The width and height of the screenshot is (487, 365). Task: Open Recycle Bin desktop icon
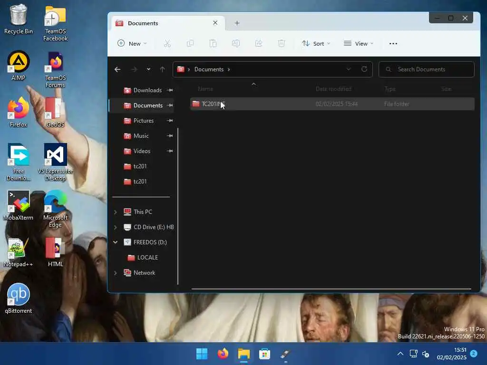coord(19,19)
